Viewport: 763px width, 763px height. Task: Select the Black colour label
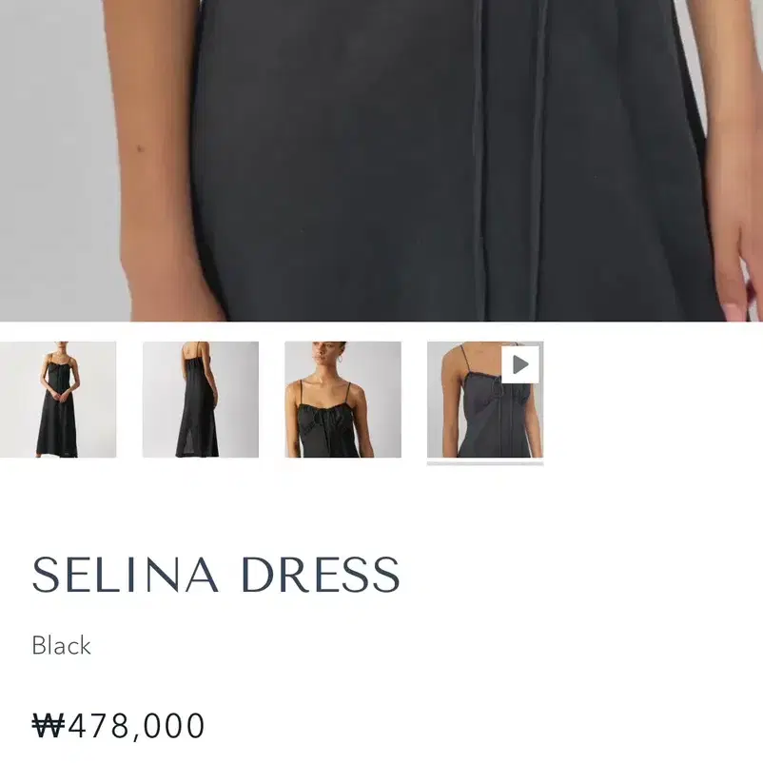click(61, 646)
